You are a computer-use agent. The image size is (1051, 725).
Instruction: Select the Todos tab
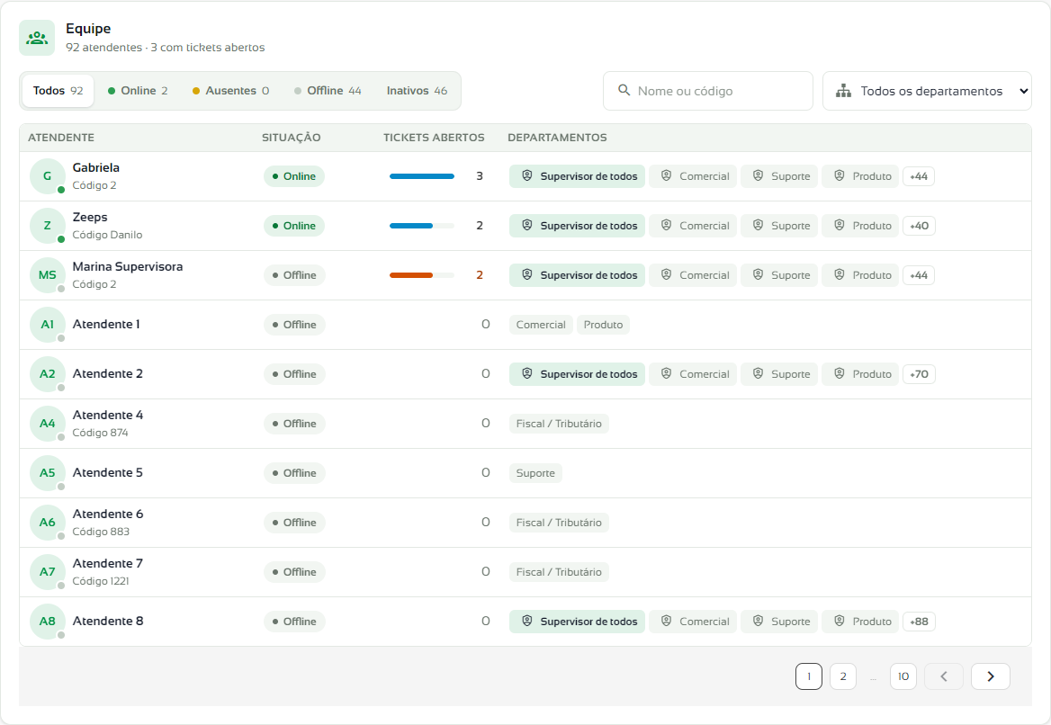click(x=58, y=91)
